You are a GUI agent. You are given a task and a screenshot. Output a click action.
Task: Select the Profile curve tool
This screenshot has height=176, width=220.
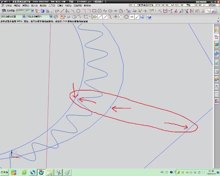(57, 11)
